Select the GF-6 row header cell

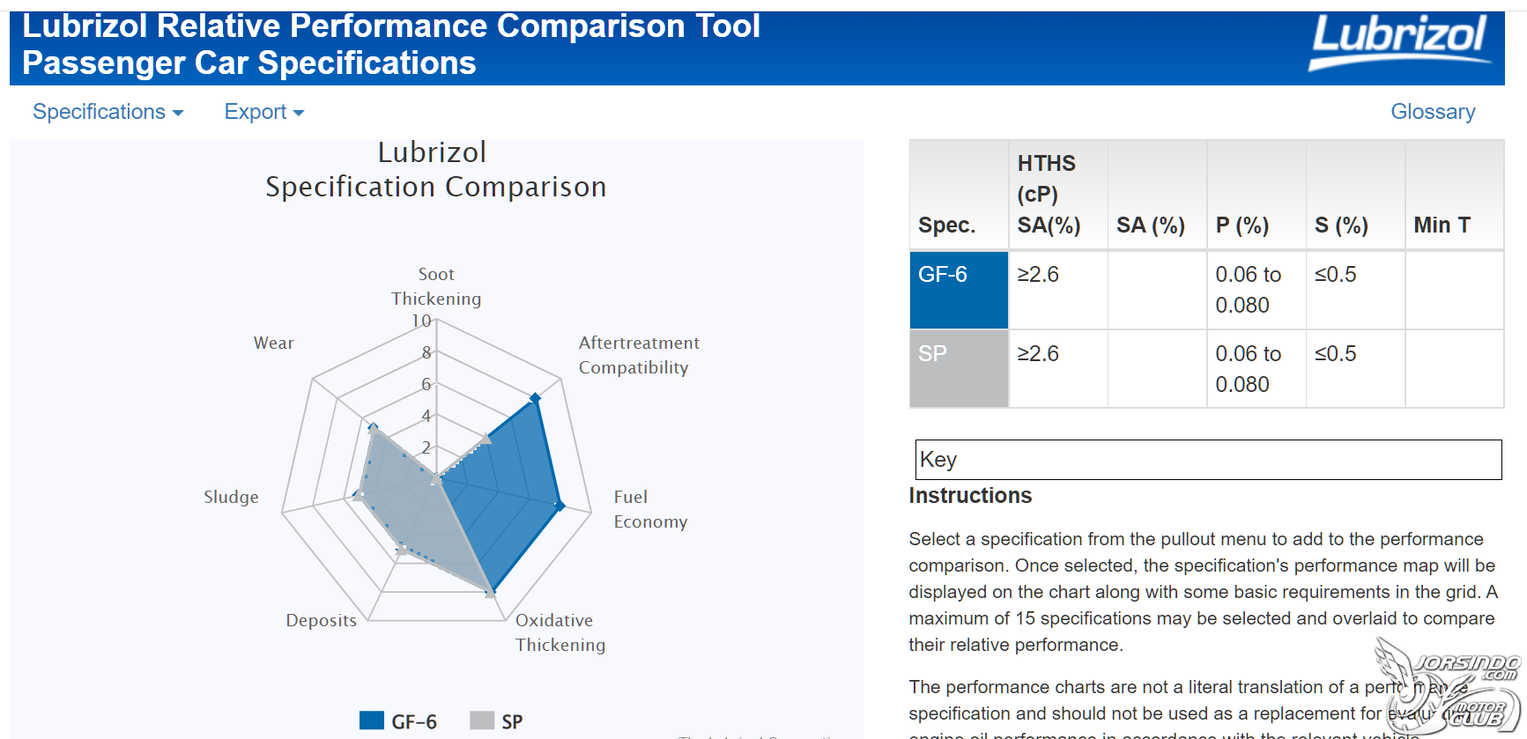959,290
